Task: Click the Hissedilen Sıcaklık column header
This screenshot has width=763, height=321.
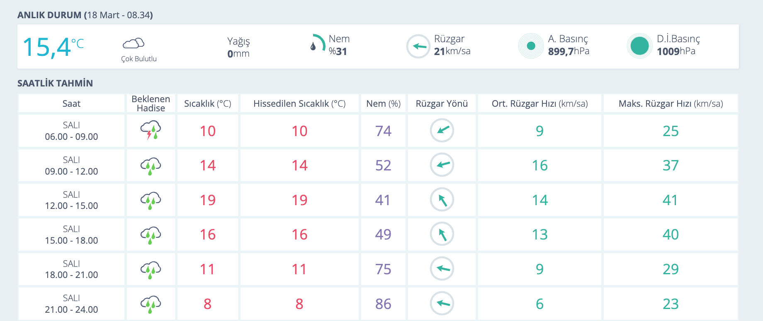Action: (299, 103)
